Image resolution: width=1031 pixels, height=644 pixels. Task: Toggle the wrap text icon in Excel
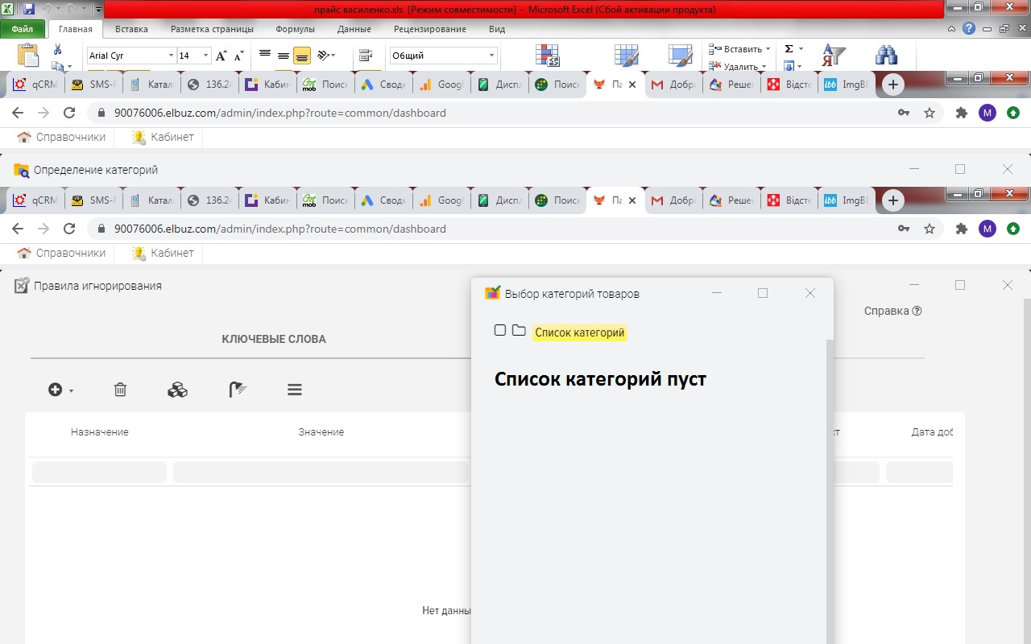[x=366, y=56]
